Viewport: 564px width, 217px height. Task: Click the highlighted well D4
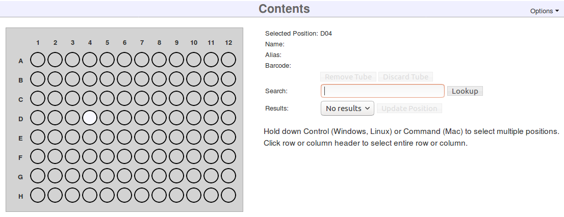coord(90,118)
